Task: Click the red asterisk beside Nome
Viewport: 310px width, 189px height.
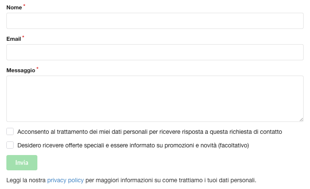Action: 24,6
